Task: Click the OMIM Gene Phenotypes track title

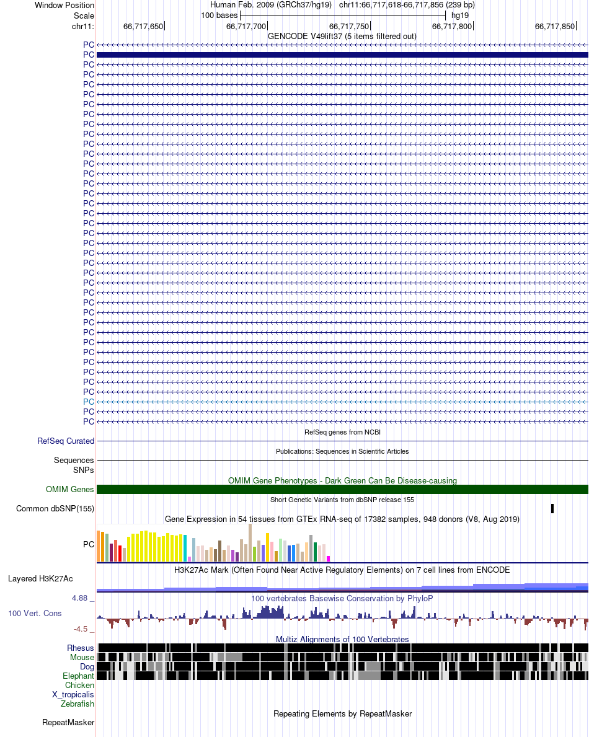Action: 342,480
